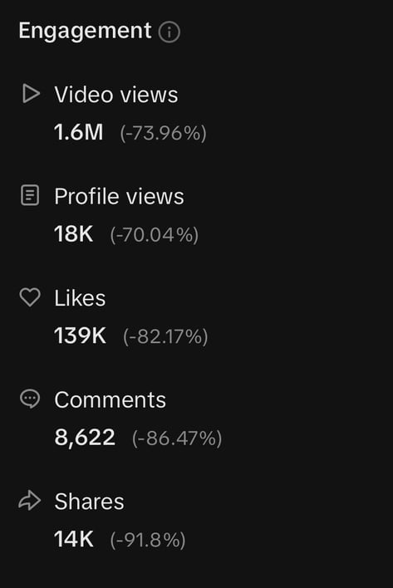
Task: Tap the Likes heart icon
Action: [x=30, y=297]
